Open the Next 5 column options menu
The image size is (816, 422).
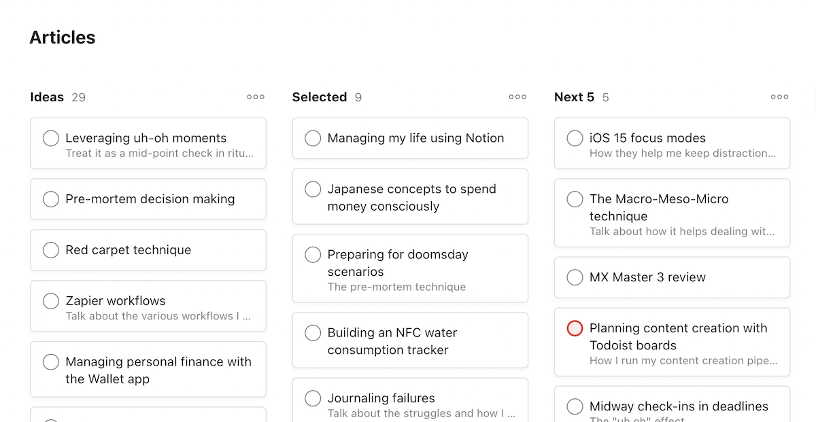pyautogui.click(x=779, y=97)
